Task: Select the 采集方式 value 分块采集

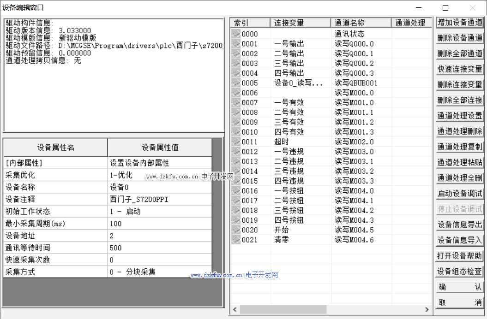Action: 159,272
